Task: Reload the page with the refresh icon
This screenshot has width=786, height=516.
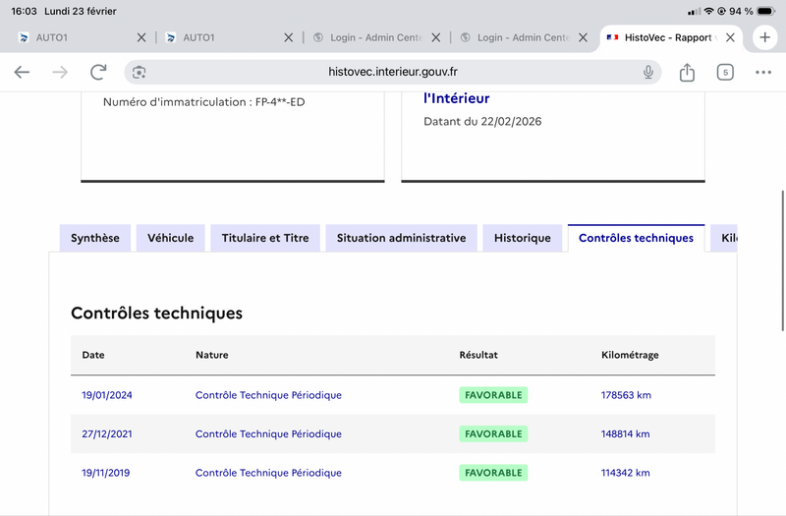Action: click(98, 72)
